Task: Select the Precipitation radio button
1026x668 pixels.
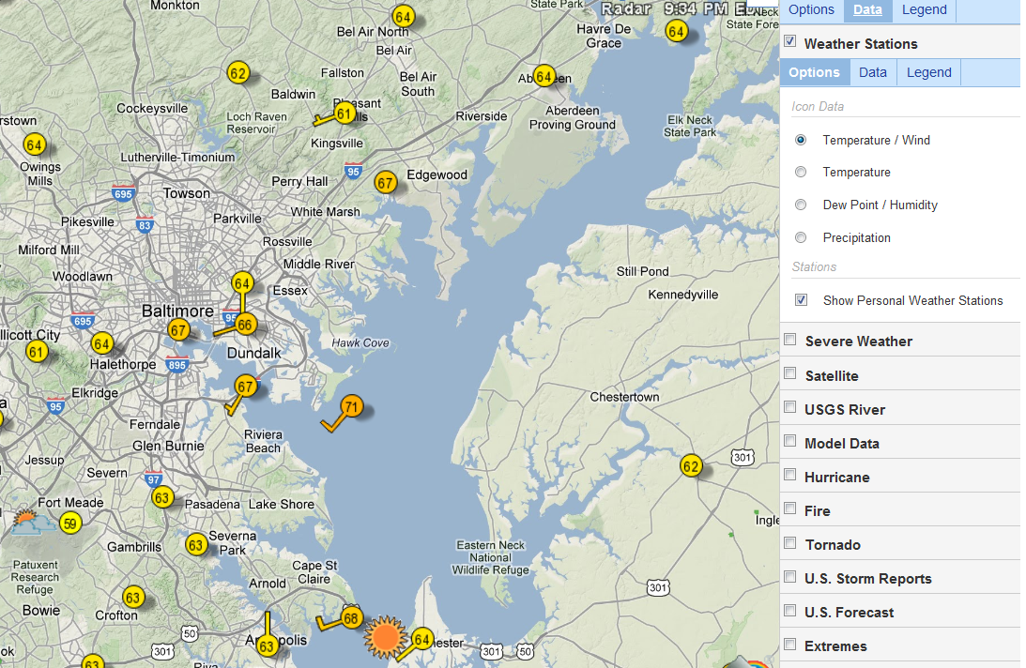Action: (801, 236)
